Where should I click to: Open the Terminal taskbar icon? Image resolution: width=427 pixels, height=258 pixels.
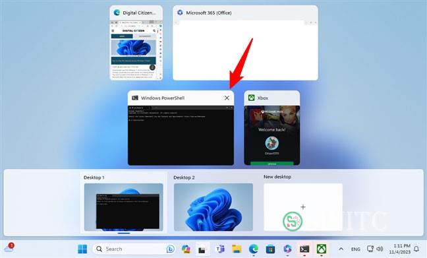click(304, 249)
